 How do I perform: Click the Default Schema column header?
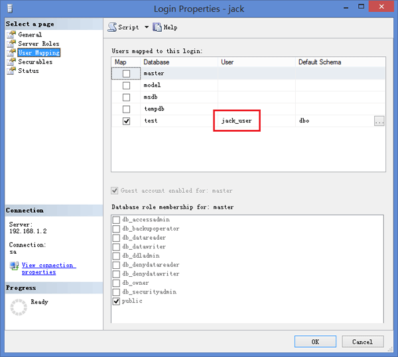click(340, 62)
